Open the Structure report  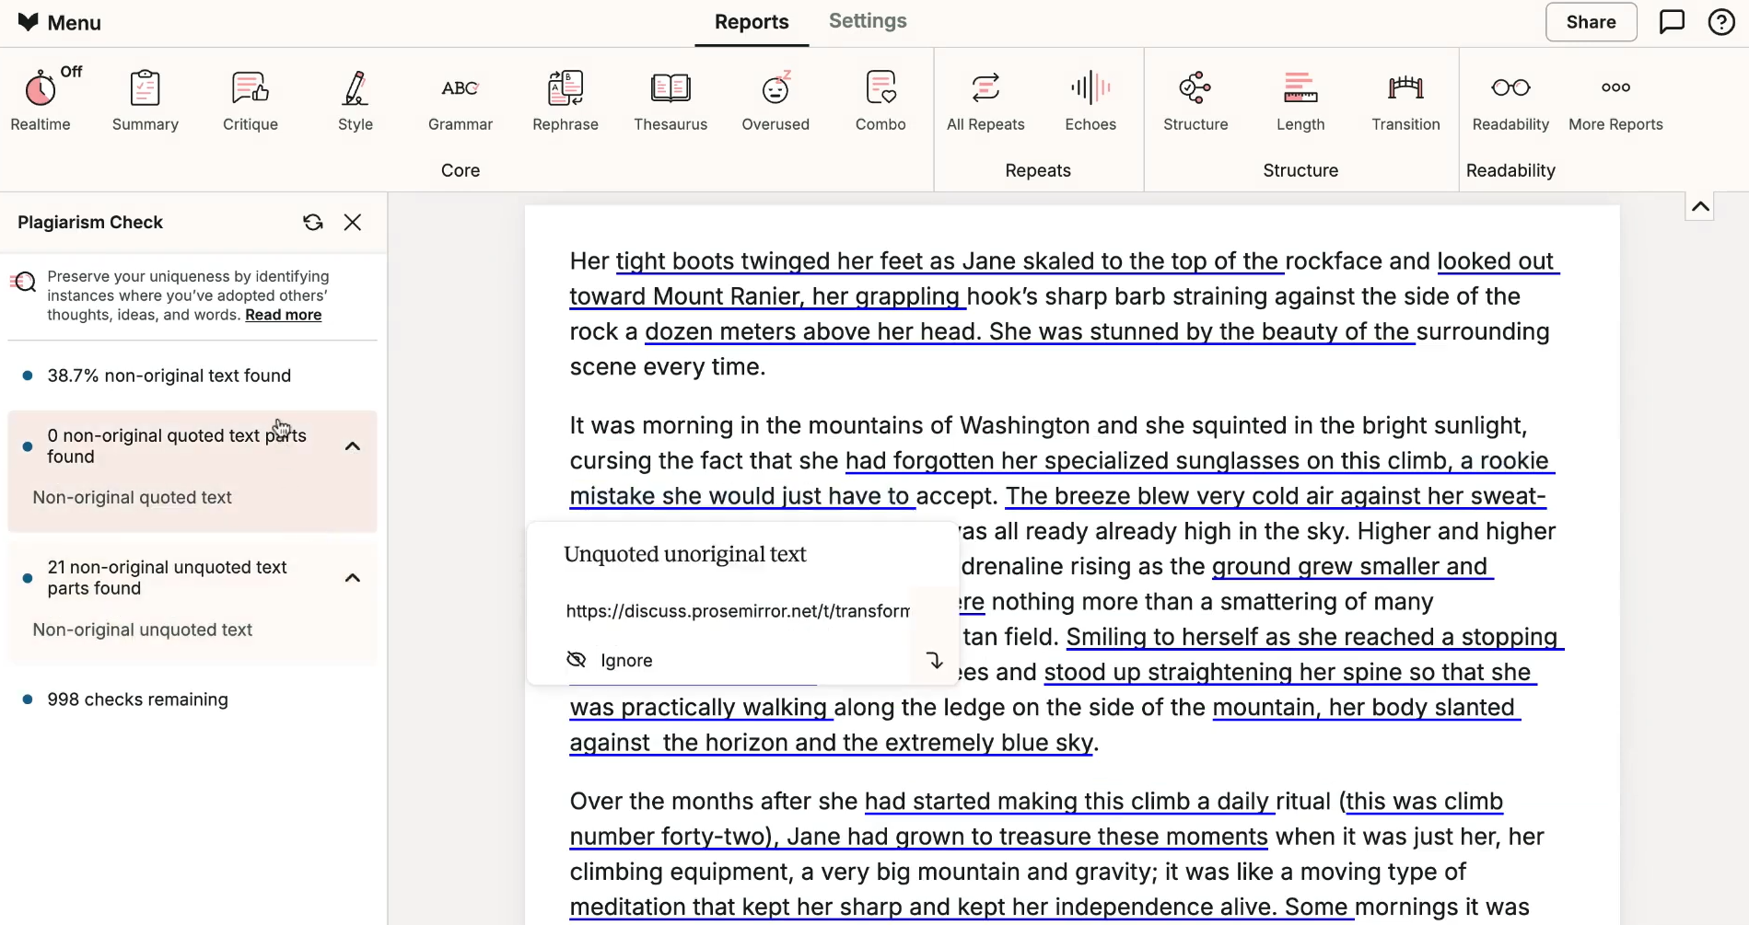coord(1195,101)
